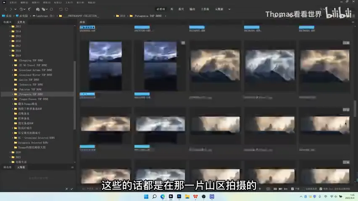Expand Prague-Fussen TOP DONE folder
Image resolution: width=358 pixels, height=201 pixels.
[13, 99]
